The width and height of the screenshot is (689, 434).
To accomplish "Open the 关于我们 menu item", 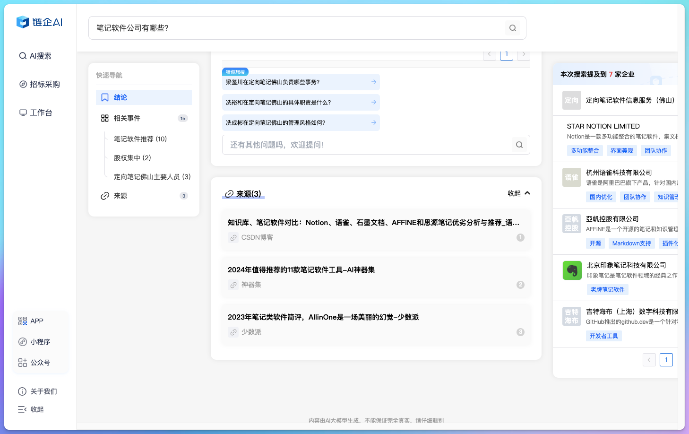I will pyautogui.click(x=43, y=391).
